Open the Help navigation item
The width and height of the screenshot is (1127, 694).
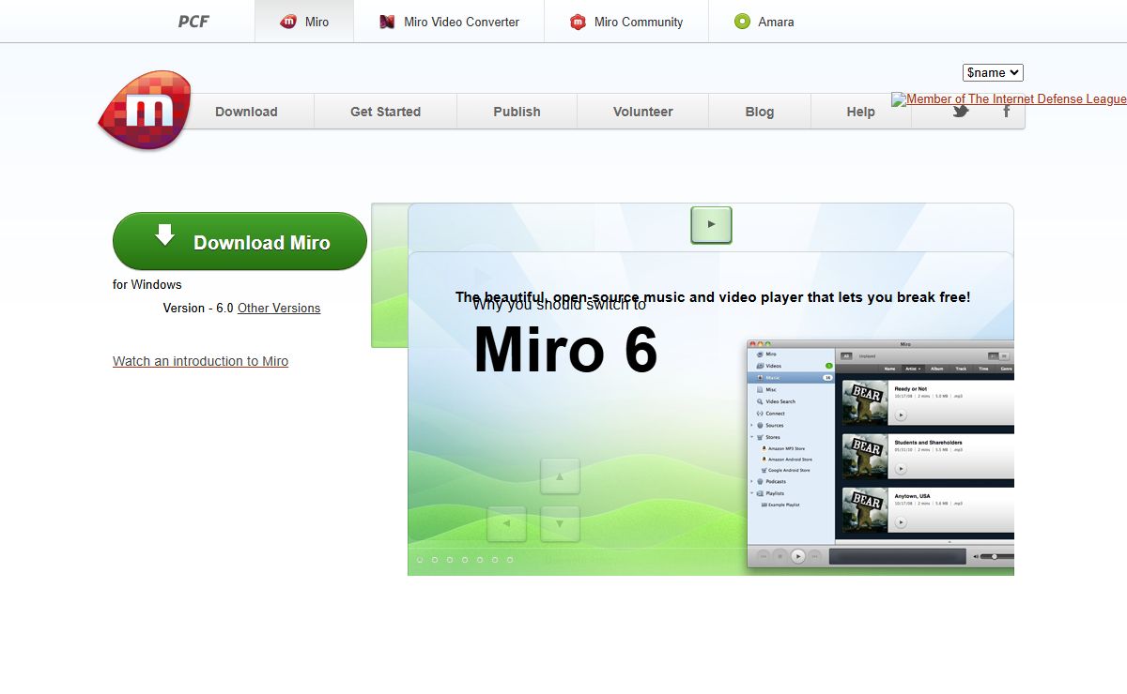[860, 112]
